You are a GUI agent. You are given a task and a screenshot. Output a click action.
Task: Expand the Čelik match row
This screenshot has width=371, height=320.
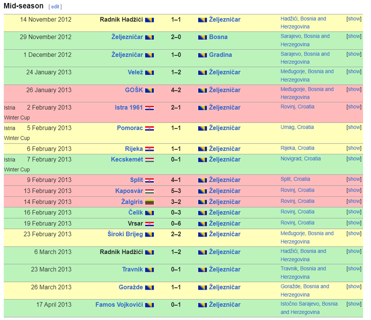pos(354,212)
